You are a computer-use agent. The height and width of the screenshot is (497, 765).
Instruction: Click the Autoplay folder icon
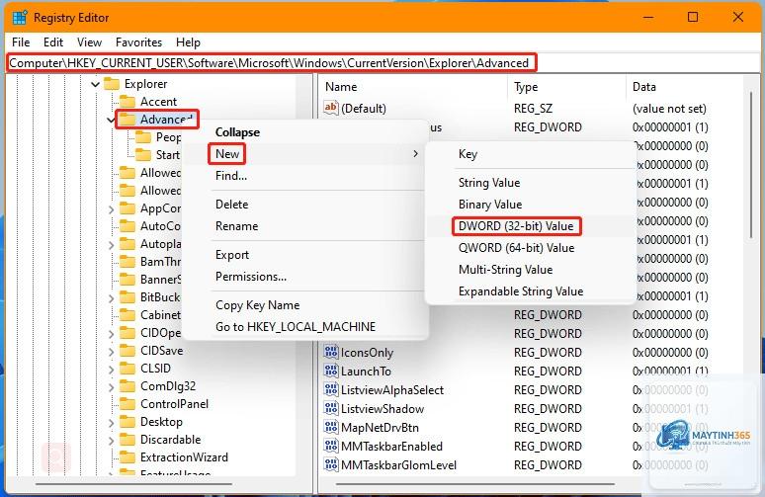click(127, 243)
